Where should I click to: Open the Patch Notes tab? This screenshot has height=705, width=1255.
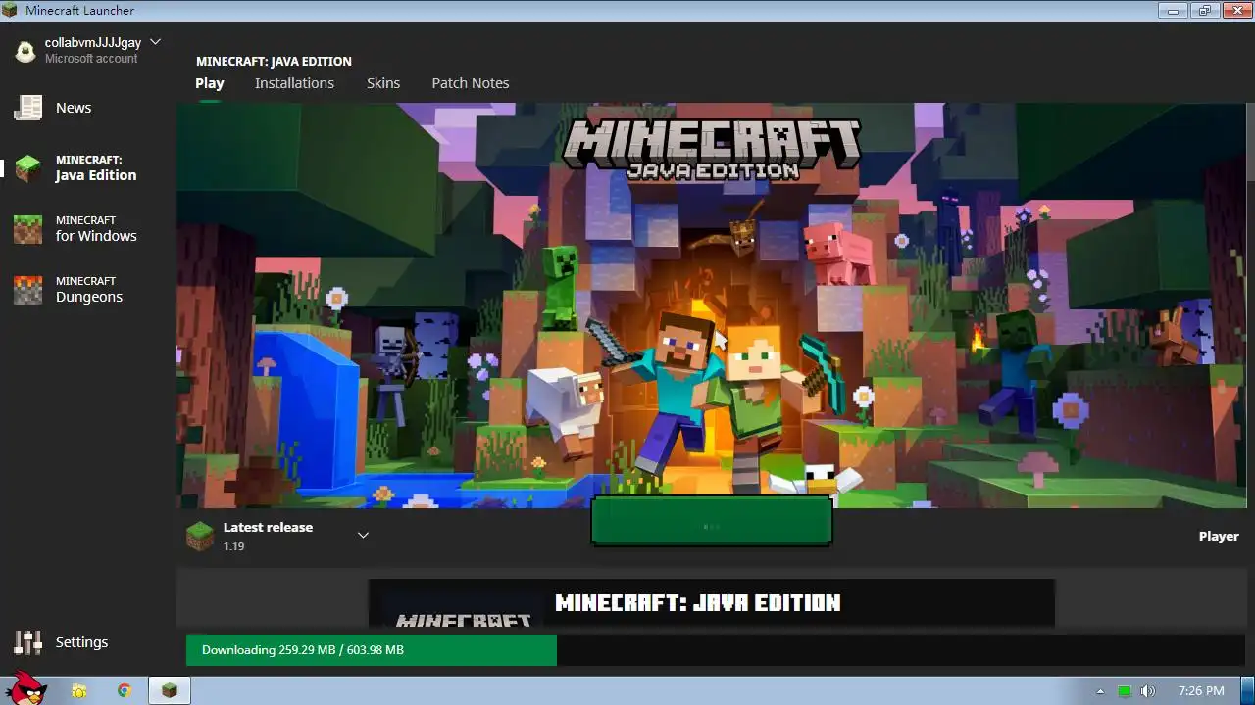[x=471, y=83]
